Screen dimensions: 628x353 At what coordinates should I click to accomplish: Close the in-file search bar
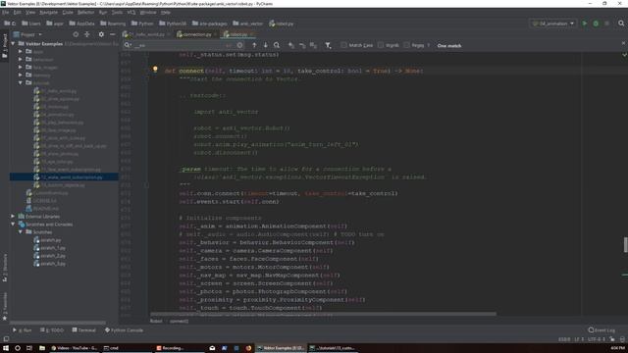pos(623,43)
